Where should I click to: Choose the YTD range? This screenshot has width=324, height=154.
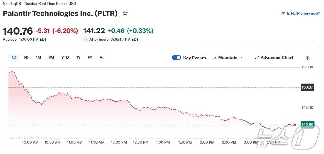click(x=65, y=58)
